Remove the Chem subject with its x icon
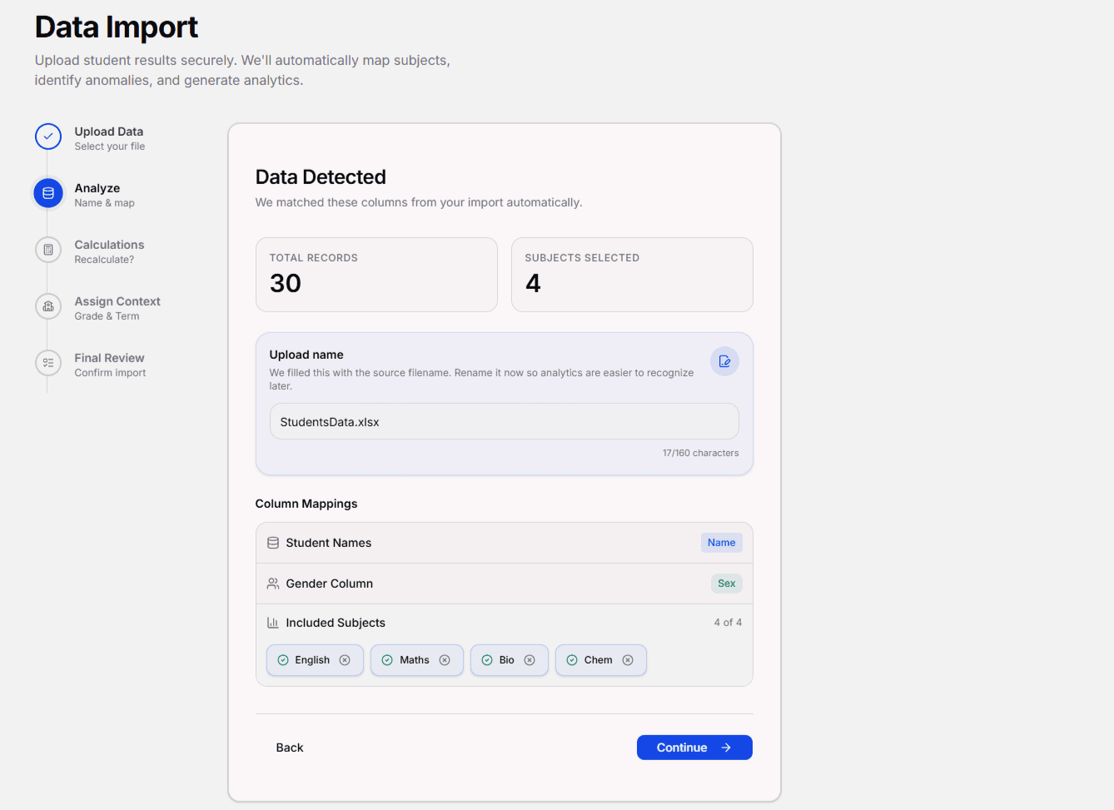This screenshot has height=810, width=1114. click(x=628, y=660)
